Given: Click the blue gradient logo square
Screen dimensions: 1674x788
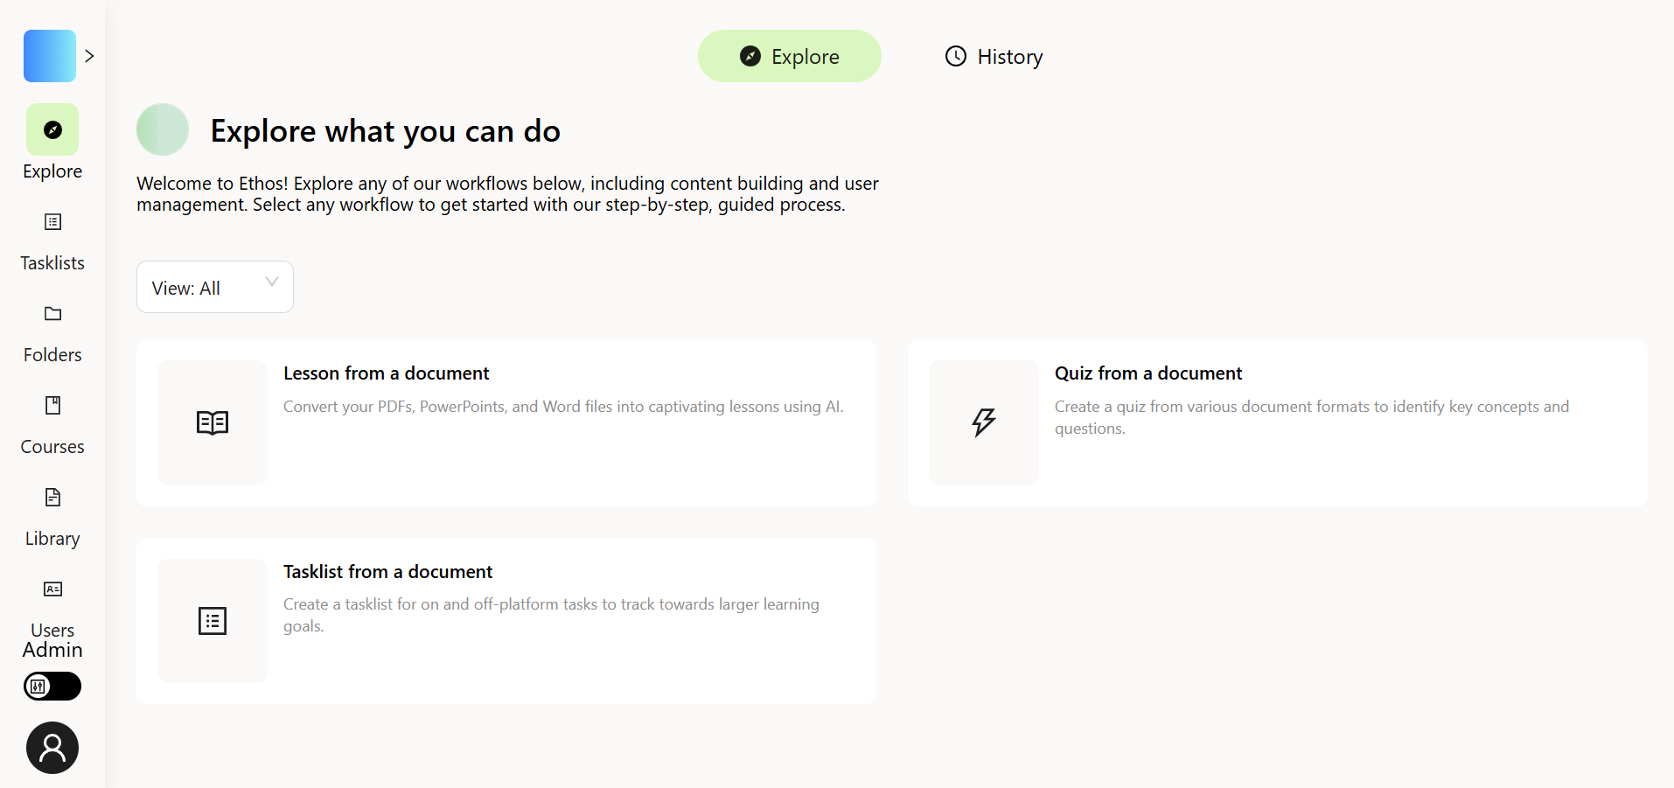Looking at the screenshot, I should 50,56.
